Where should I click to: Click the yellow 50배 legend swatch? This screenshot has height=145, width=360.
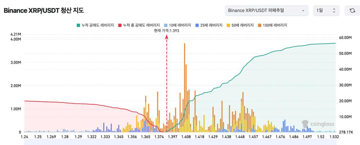(228, 25)
